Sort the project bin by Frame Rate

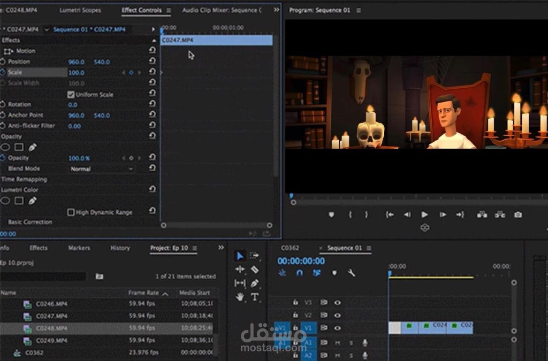[x=143, y=293]
